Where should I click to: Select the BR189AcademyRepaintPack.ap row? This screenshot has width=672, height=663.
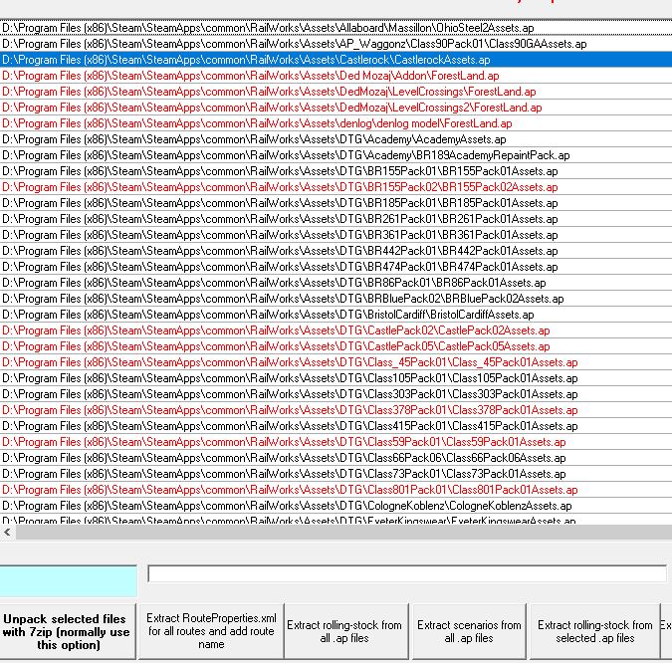pyautogui.click(x=336, y=155)
